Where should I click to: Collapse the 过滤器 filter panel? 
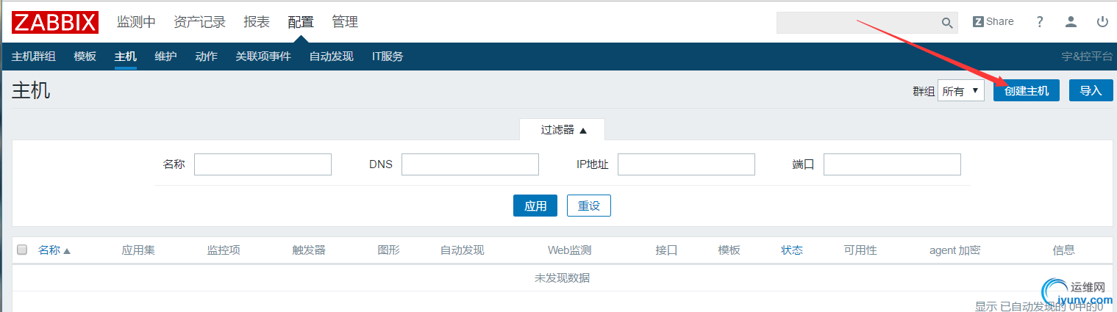tap(563, 130)
